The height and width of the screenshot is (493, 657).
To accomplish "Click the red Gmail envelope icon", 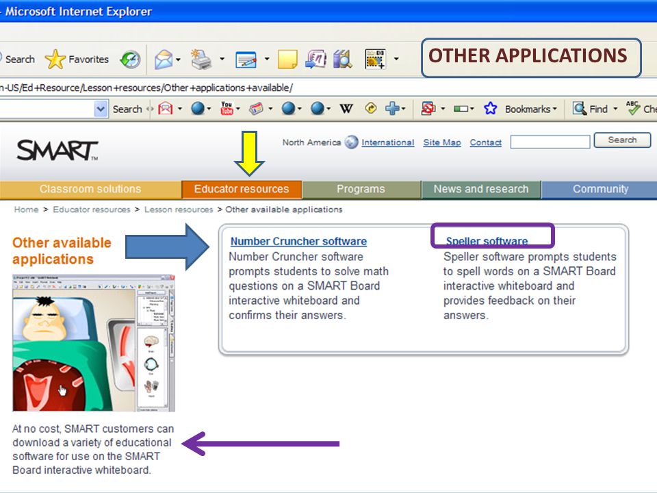I will (165, 109).
